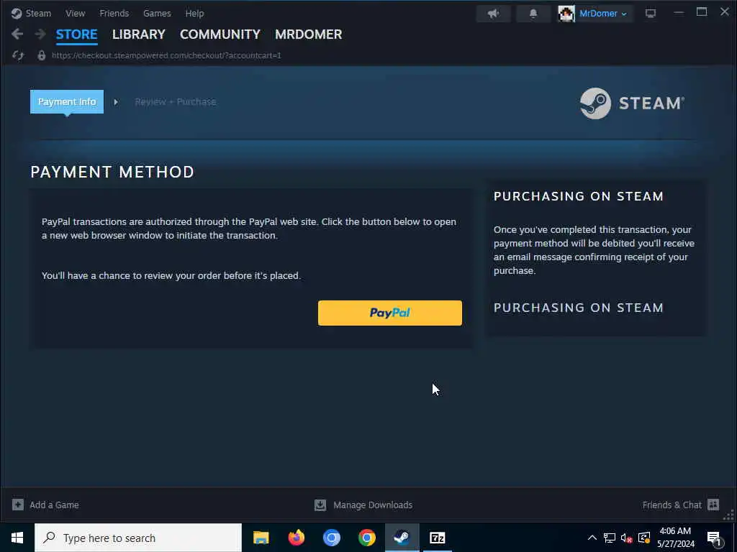Viewport: 737px width, 552px height.
Task: Click the checkout URL address field
Action: point(166,55)
